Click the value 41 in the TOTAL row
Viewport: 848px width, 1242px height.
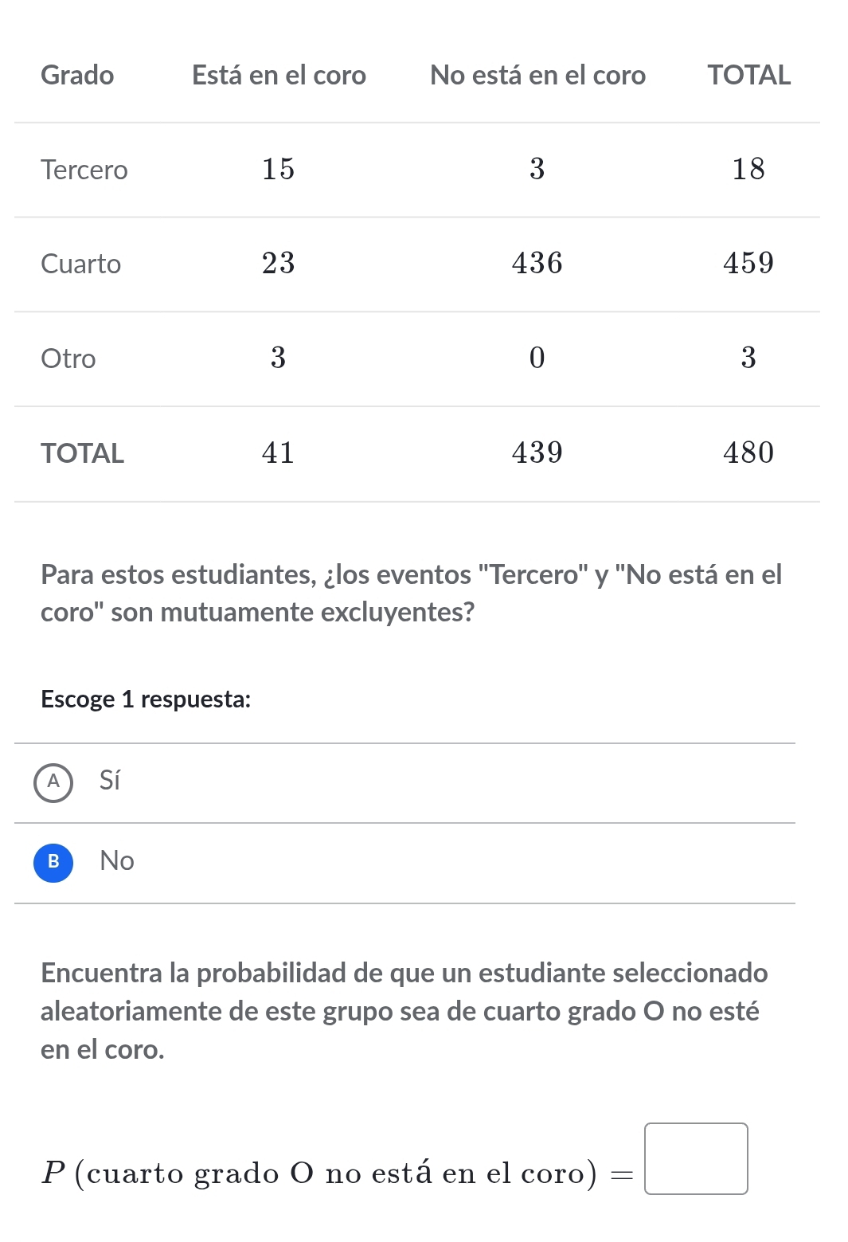pyautogui.click(x=278, y=453)
